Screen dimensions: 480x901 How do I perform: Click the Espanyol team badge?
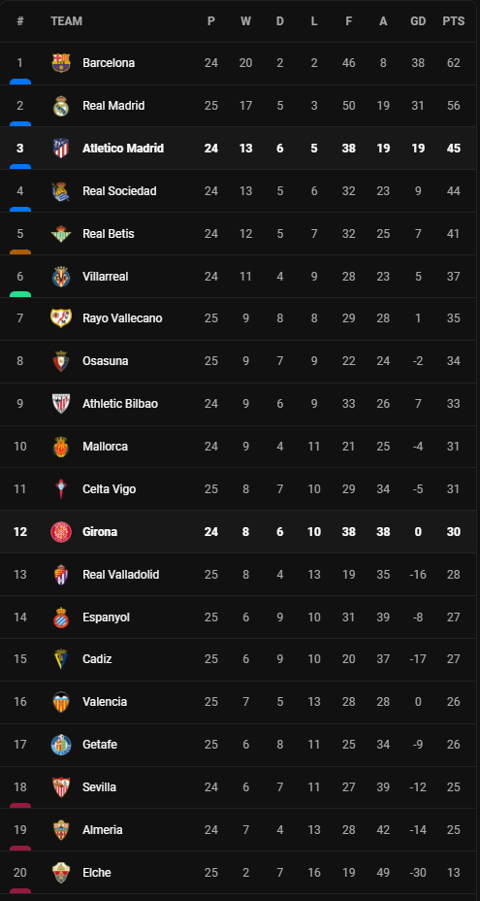[61, 617]
